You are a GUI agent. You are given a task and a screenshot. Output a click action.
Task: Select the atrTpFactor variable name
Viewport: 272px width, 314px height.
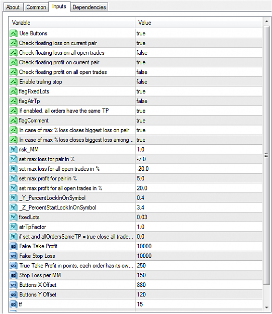(33, 227)
